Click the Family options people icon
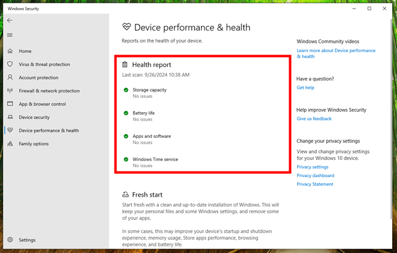The height and width of the screenshot is (253, 397). click(10, 144)
